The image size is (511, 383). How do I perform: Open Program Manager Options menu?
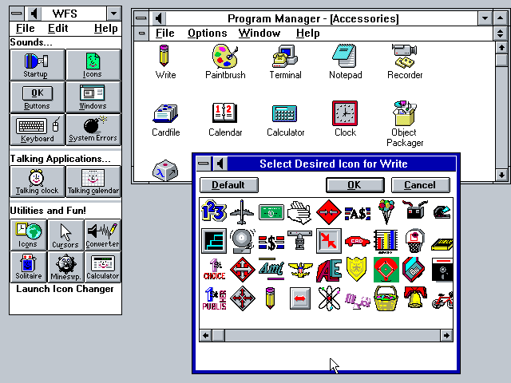click(208, 34)
